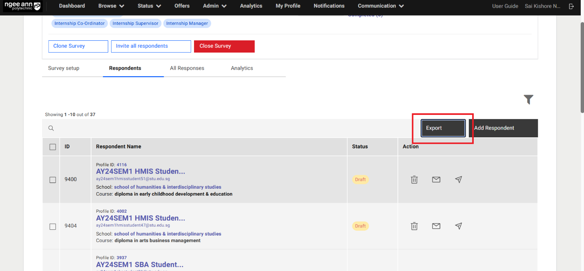Image resolution: width=584 pixels, height=271 pixels.
Task: Check the select-all checkbox in the table header
Action: coord(52,146)
